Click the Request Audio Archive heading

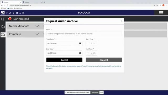[x=62, y=21]
